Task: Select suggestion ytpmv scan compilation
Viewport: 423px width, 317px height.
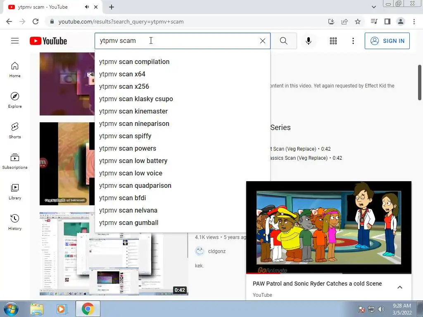Action: (x=182, y=62)
